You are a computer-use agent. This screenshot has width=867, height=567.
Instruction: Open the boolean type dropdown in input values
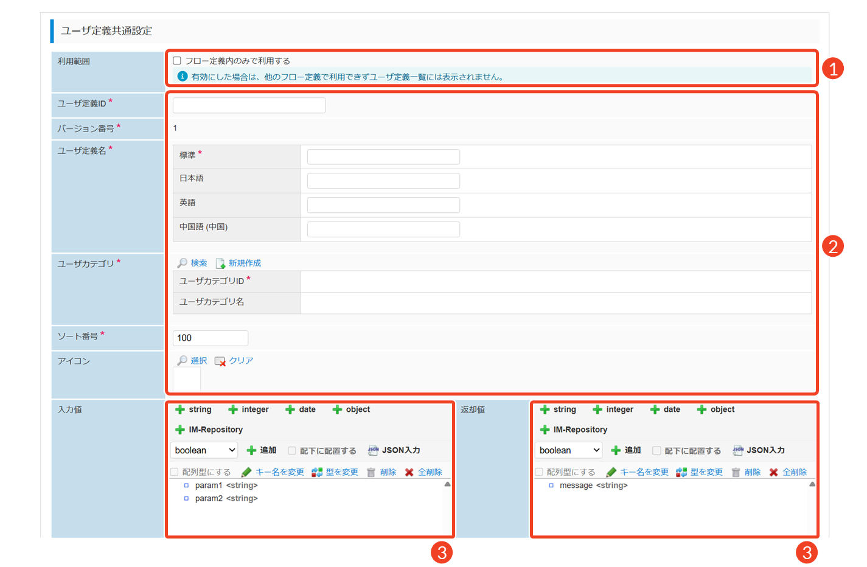pos(204,450)
